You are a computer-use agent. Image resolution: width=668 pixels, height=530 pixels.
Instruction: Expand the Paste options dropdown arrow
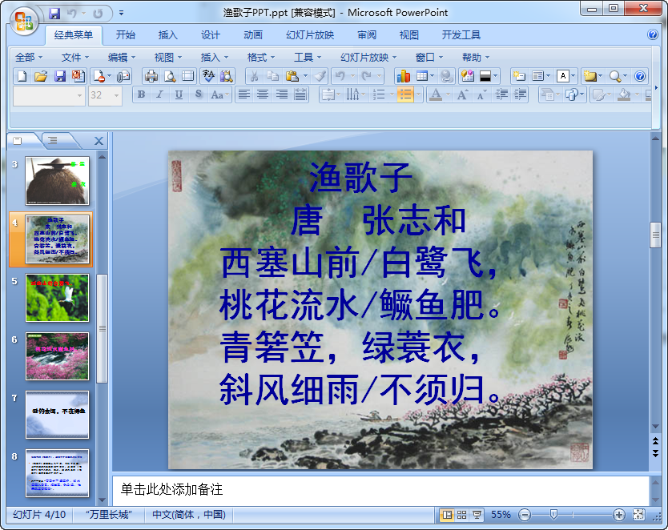click(x=305, y=76)
